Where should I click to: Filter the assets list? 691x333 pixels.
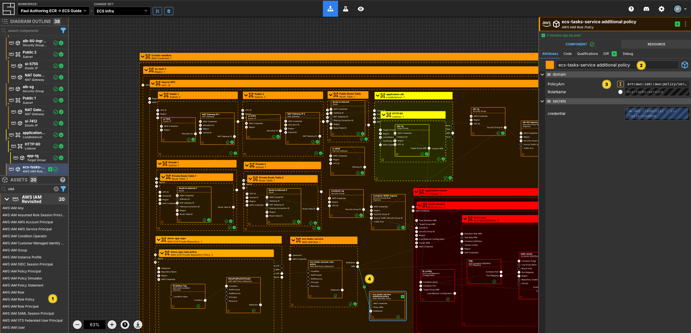63,189
